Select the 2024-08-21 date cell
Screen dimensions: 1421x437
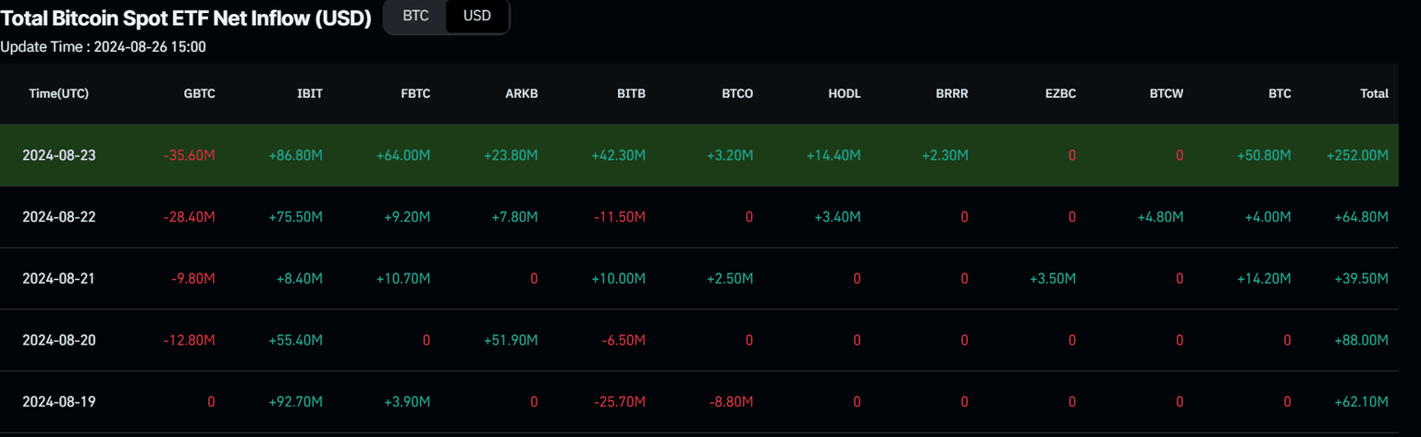pos(59,278)
